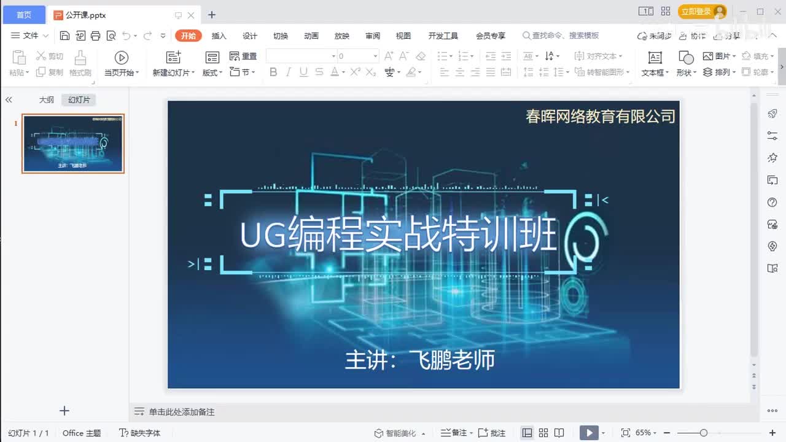This screenshot has height=442, width=786.
Task: Click the Fit slide to window icon
Action: point(626,433)
